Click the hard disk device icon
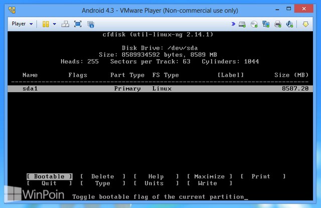The image size is (321, 208). pyautogui.click(x=242, y=25)
